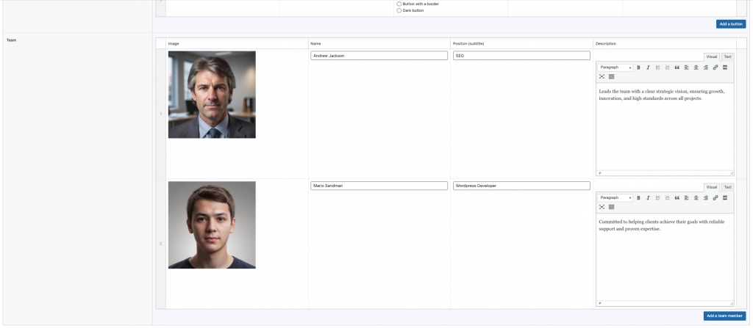753x328 pixels.
Task: Insert Read More tag in Mario Sandman's description
Action: point(724,197)
